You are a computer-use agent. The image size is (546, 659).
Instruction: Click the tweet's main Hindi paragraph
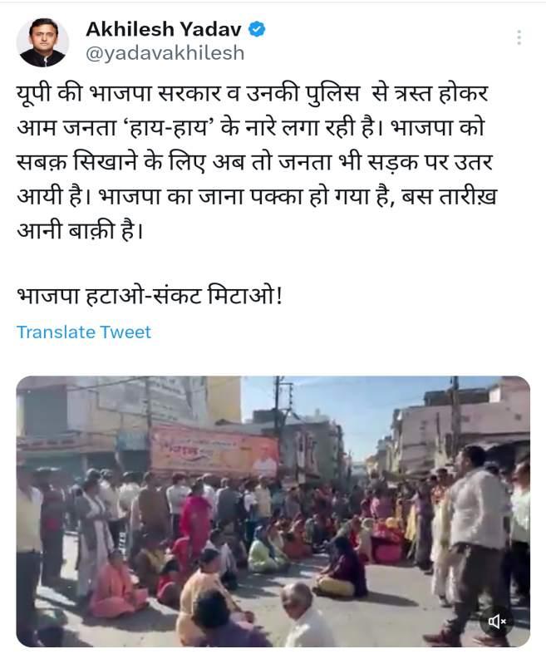257,162
